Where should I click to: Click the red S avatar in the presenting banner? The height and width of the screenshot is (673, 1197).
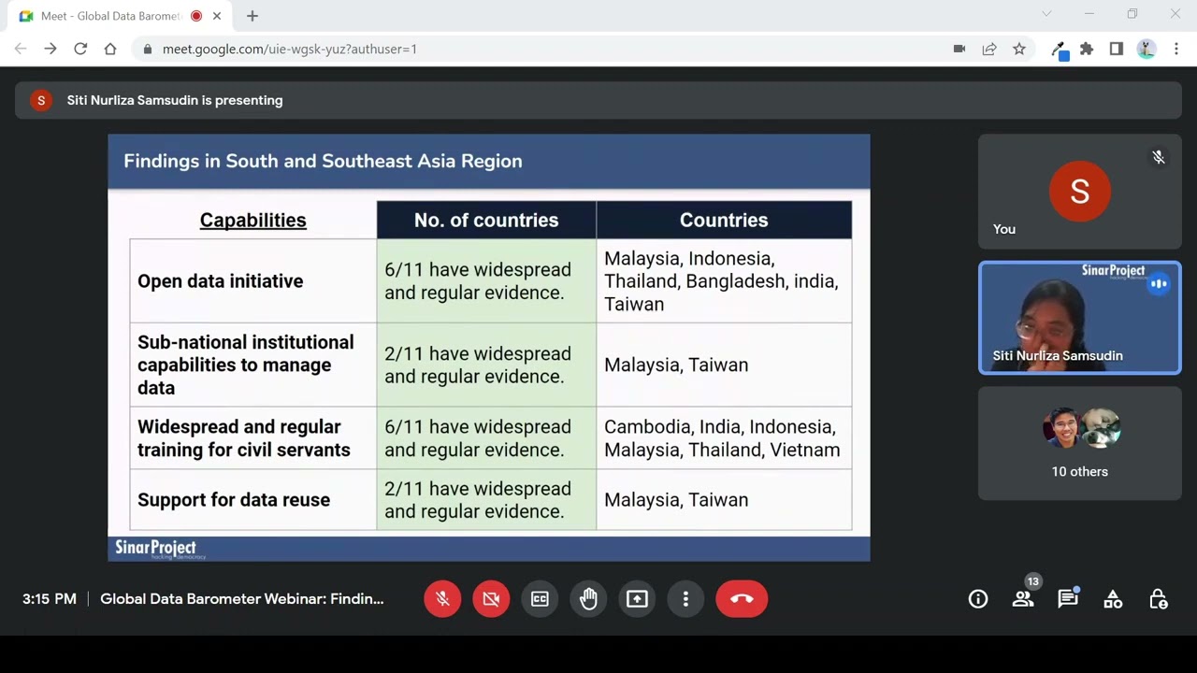click(41, 100)
